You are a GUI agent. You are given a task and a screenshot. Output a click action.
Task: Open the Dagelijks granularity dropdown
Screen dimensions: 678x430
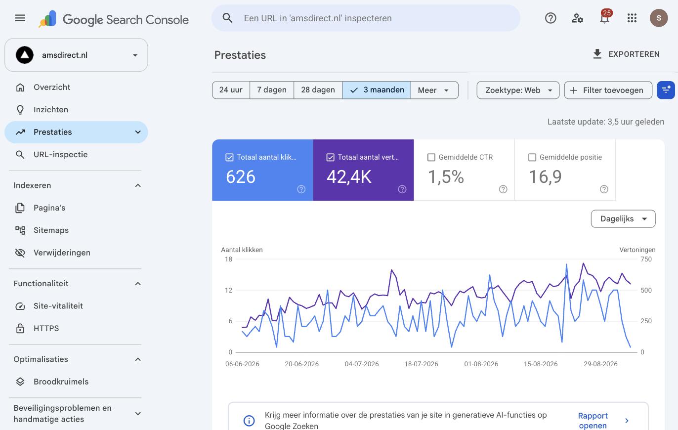coord(623,219)
